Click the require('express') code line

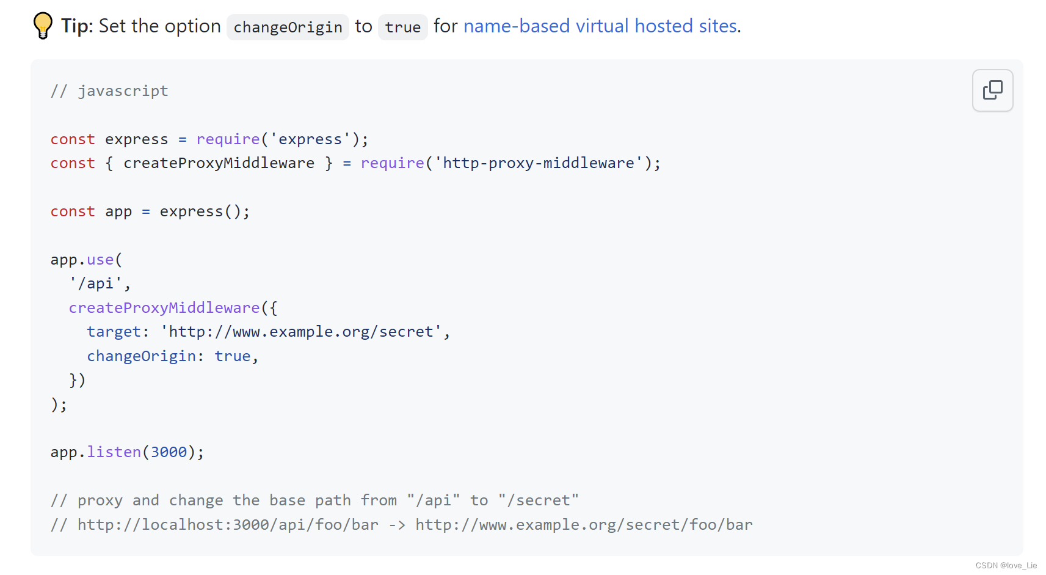tap(209, 139)
